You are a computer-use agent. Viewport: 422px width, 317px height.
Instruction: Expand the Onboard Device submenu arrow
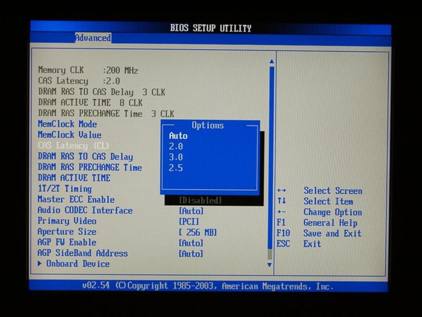coord(40,264)
